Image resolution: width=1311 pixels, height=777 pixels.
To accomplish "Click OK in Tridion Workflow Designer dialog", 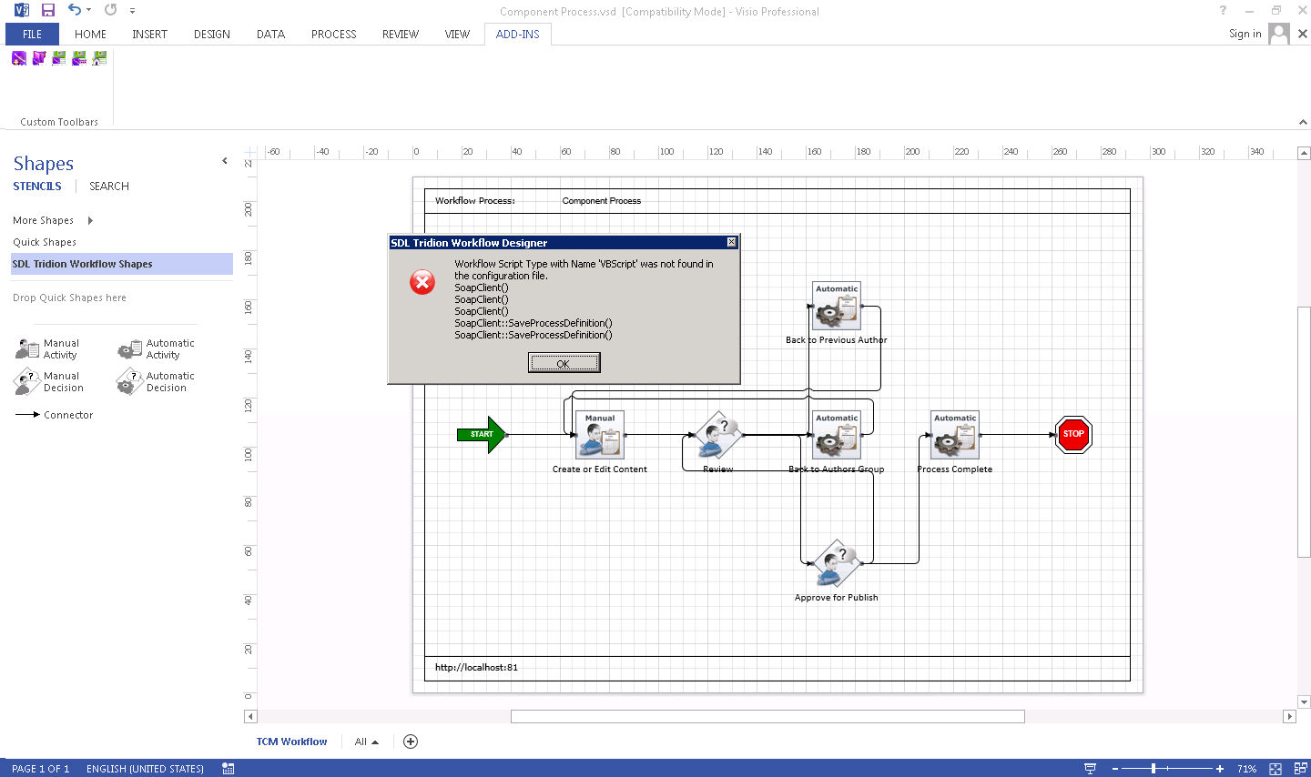I will [x=564, y=363].
